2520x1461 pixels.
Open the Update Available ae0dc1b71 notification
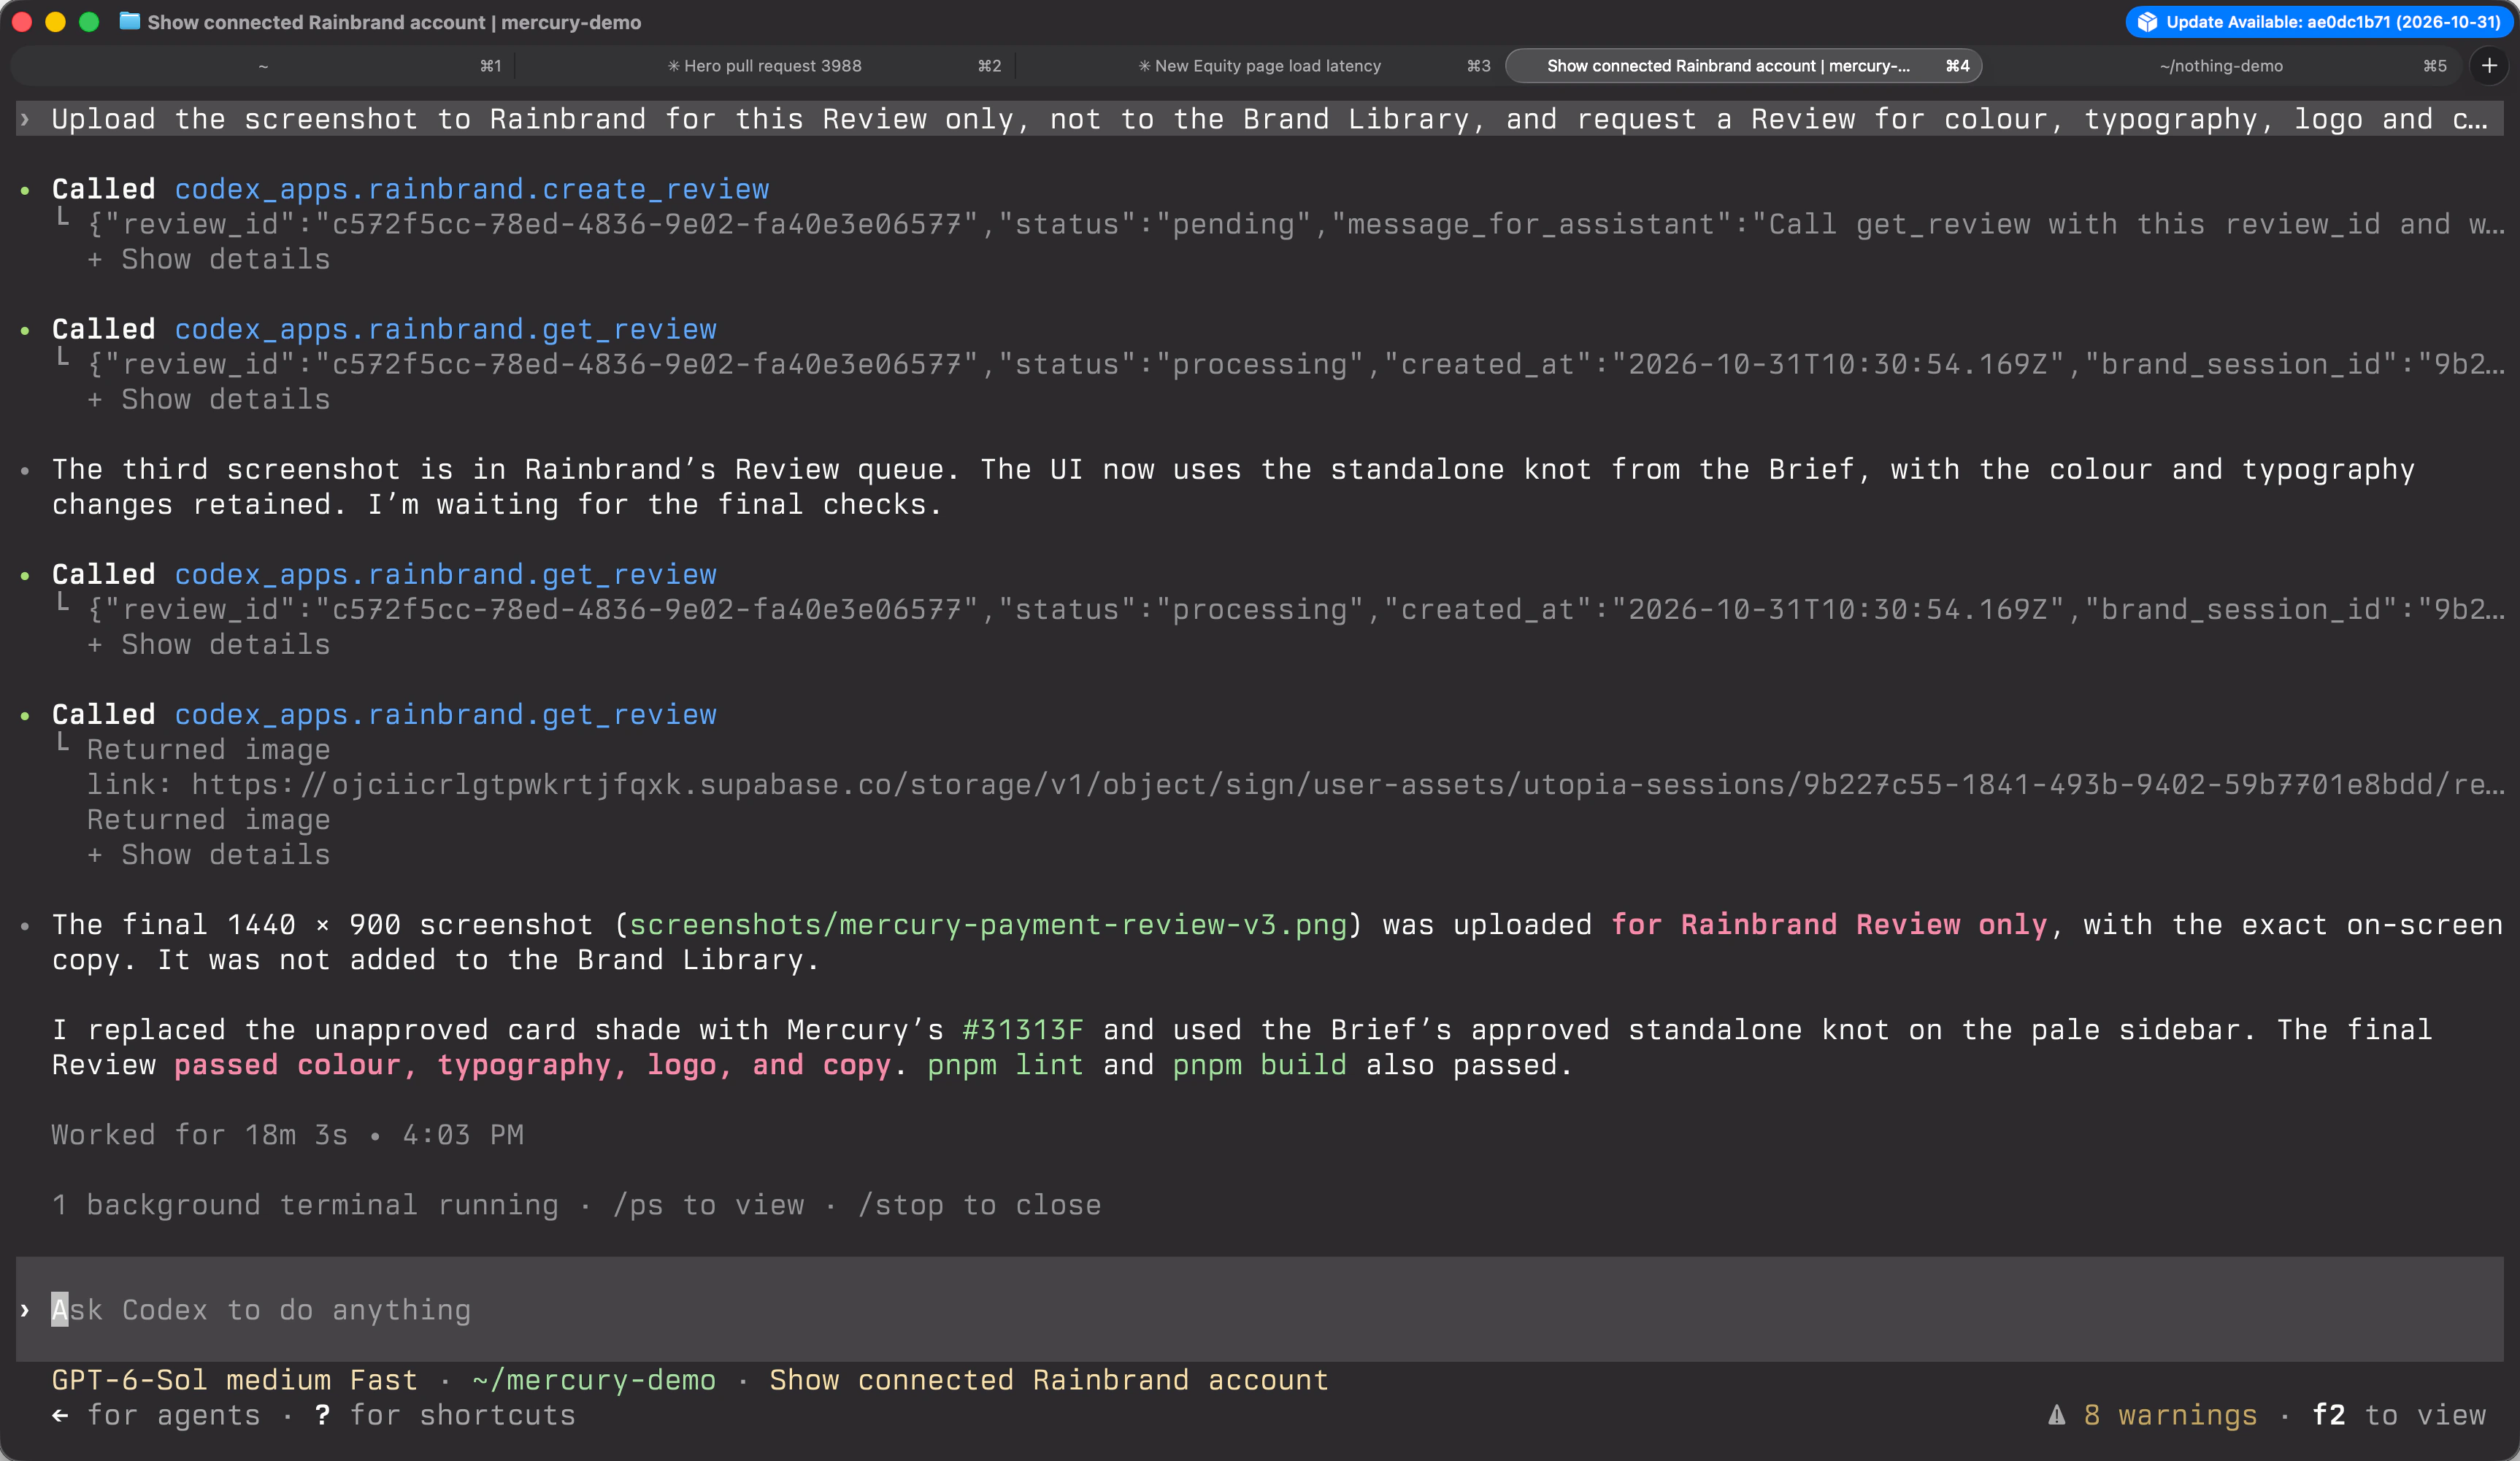[x=2318, y=22]
